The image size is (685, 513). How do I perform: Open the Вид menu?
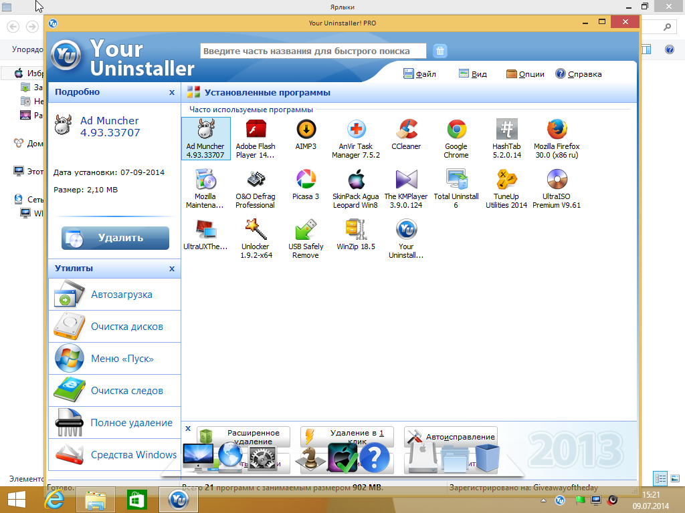(473, 73)
